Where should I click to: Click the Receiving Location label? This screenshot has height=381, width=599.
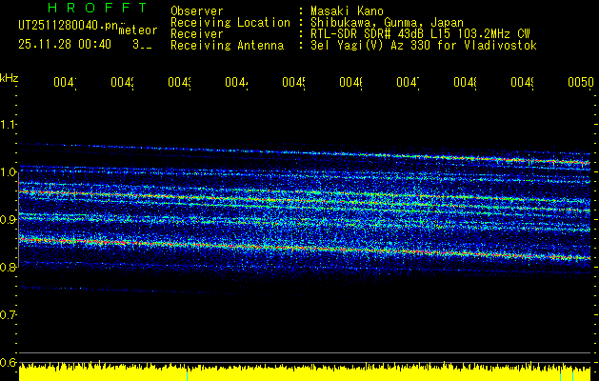[230, 22]
